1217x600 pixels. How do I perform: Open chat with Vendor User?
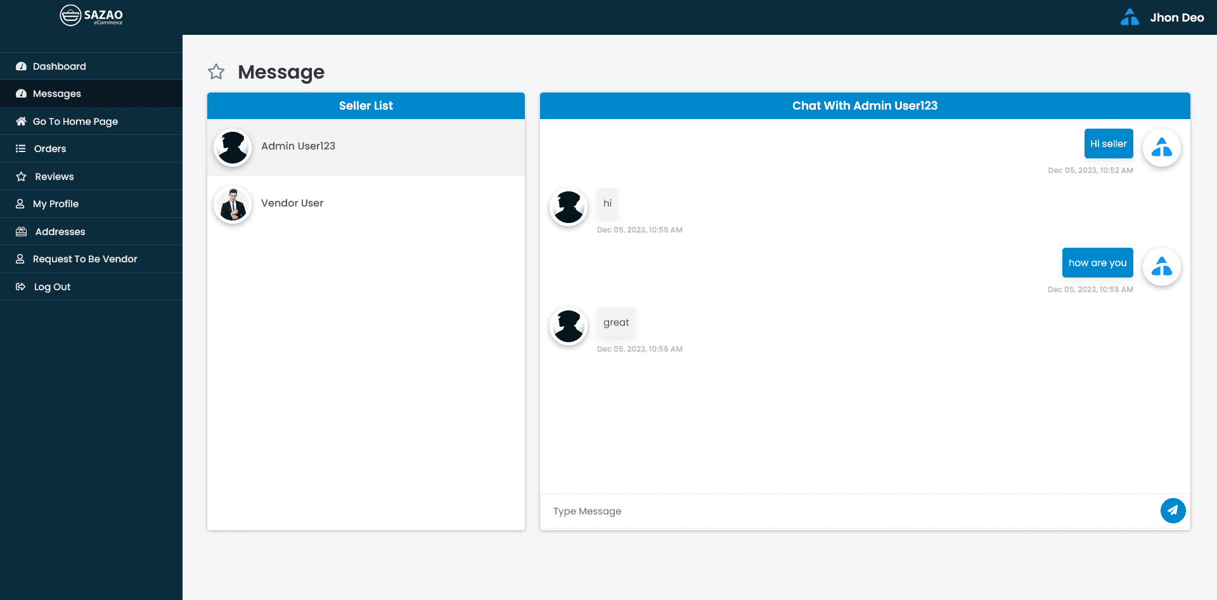click(x=292, y=203)
